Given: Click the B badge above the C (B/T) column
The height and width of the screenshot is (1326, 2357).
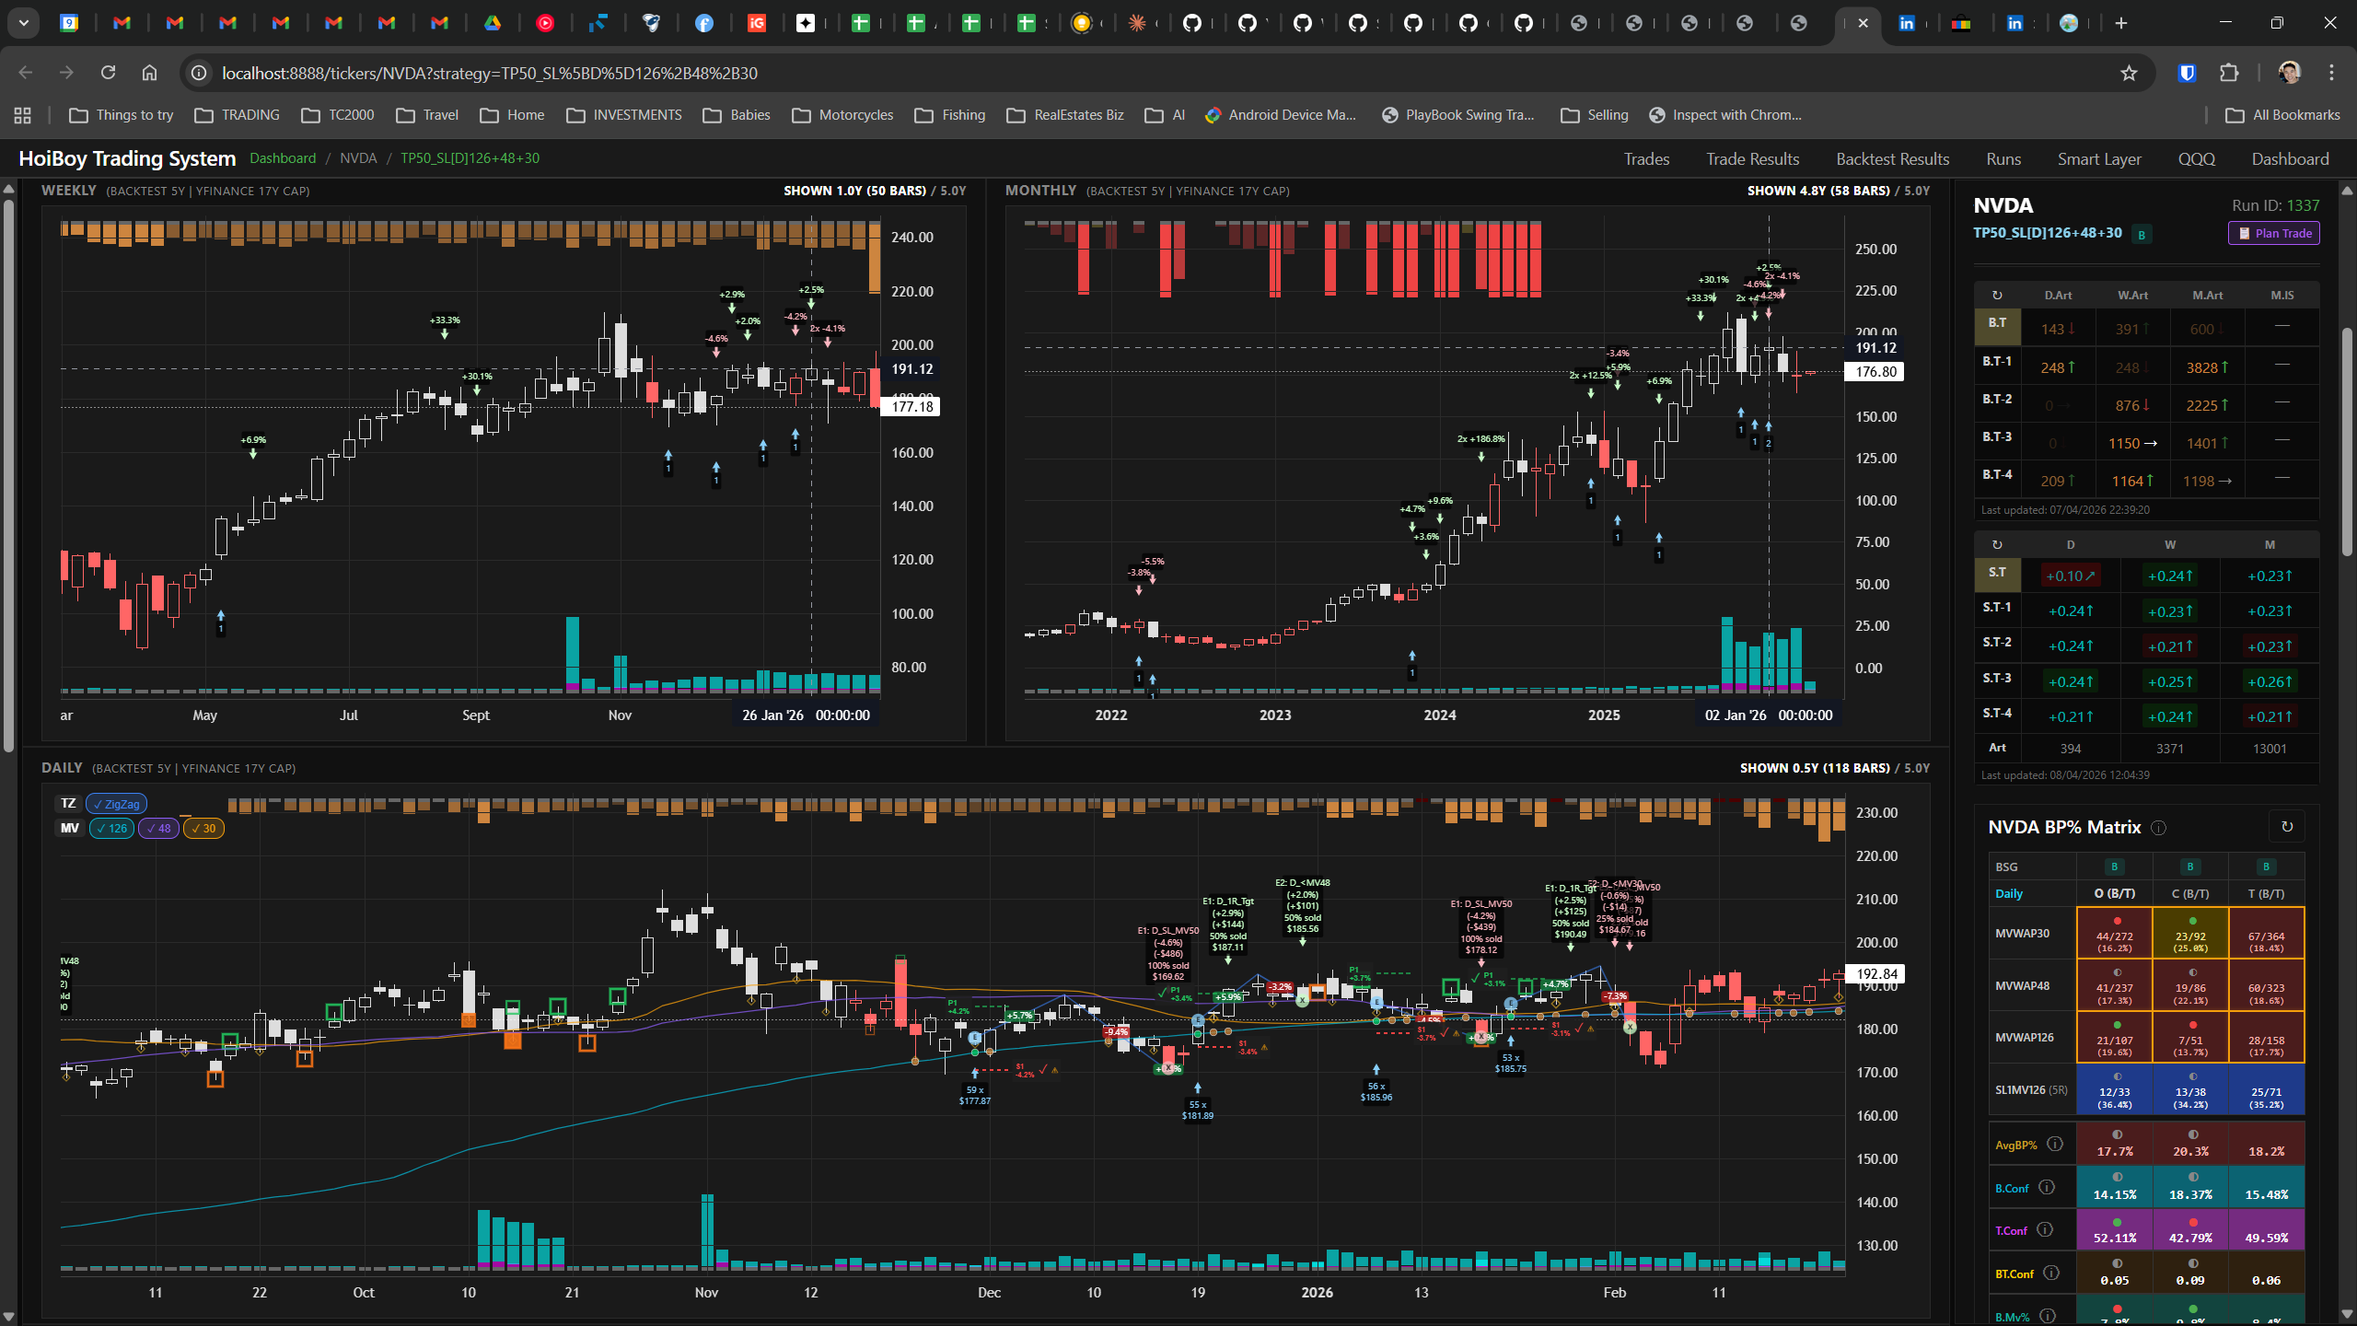Looking at the screenshot, I should 2190,867.
